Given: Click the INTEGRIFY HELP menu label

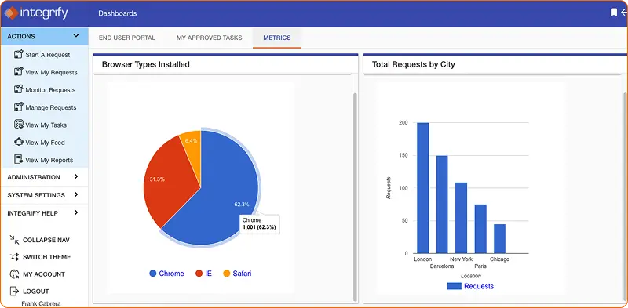Looking at the screenshot, I should coord(32,213).
